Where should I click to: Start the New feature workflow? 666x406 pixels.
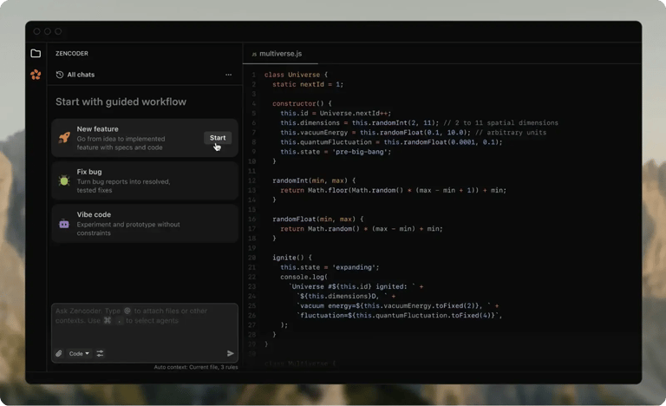(218, 138)
